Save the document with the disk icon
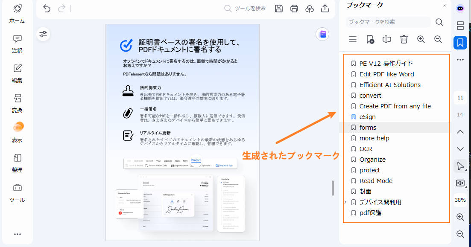This screenshot has width=471, height=247. click(x=278, y=9)
